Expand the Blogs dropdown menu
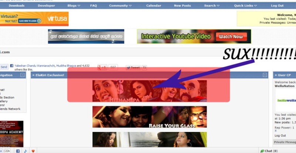Screen dimensions: 296x153 (74, 6)
